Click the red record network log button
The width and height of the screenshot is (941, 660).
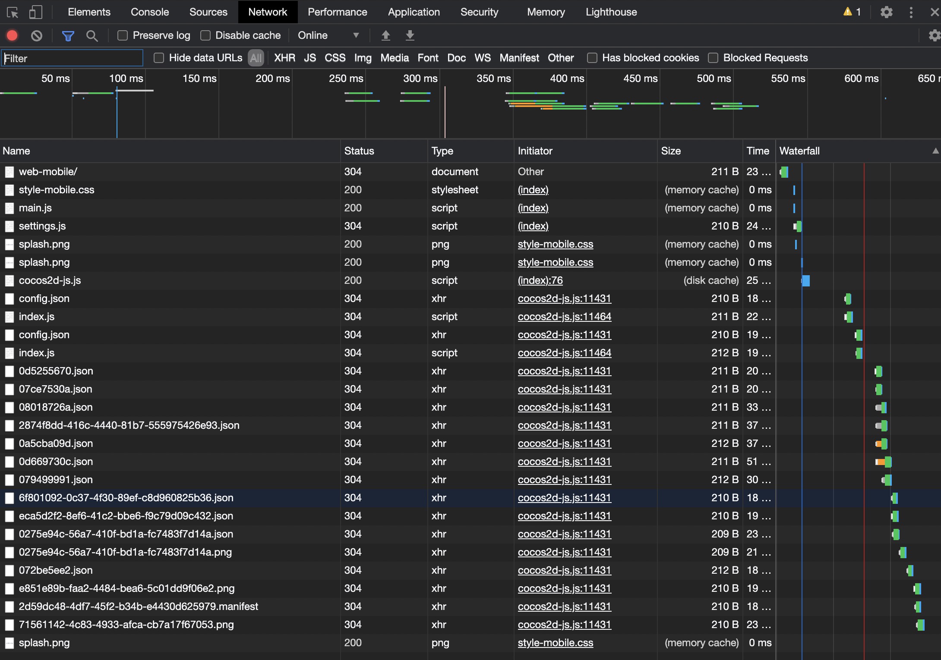click(12, 35)
